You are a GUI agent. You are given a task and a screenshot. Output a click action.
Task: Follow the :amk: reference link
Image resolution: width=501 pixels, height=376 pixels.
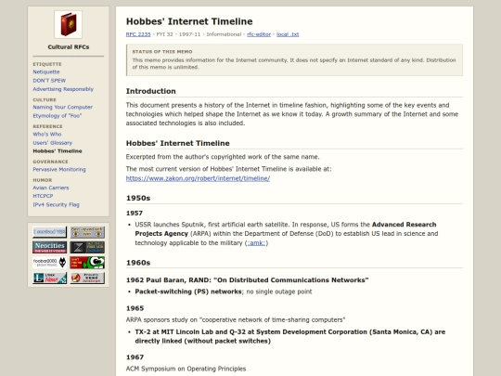(256, 243)
